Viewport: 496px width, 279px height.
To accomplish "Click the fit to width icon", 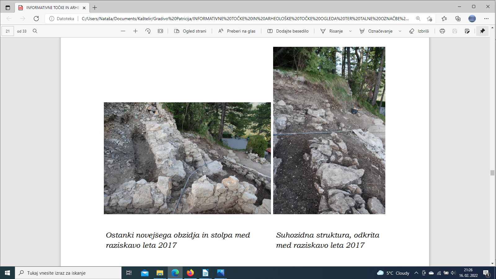I will (160, 31).
